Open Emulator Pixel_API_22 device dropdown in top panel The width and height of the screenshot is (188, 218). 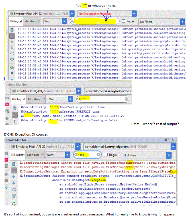click(x=42, y=14)
